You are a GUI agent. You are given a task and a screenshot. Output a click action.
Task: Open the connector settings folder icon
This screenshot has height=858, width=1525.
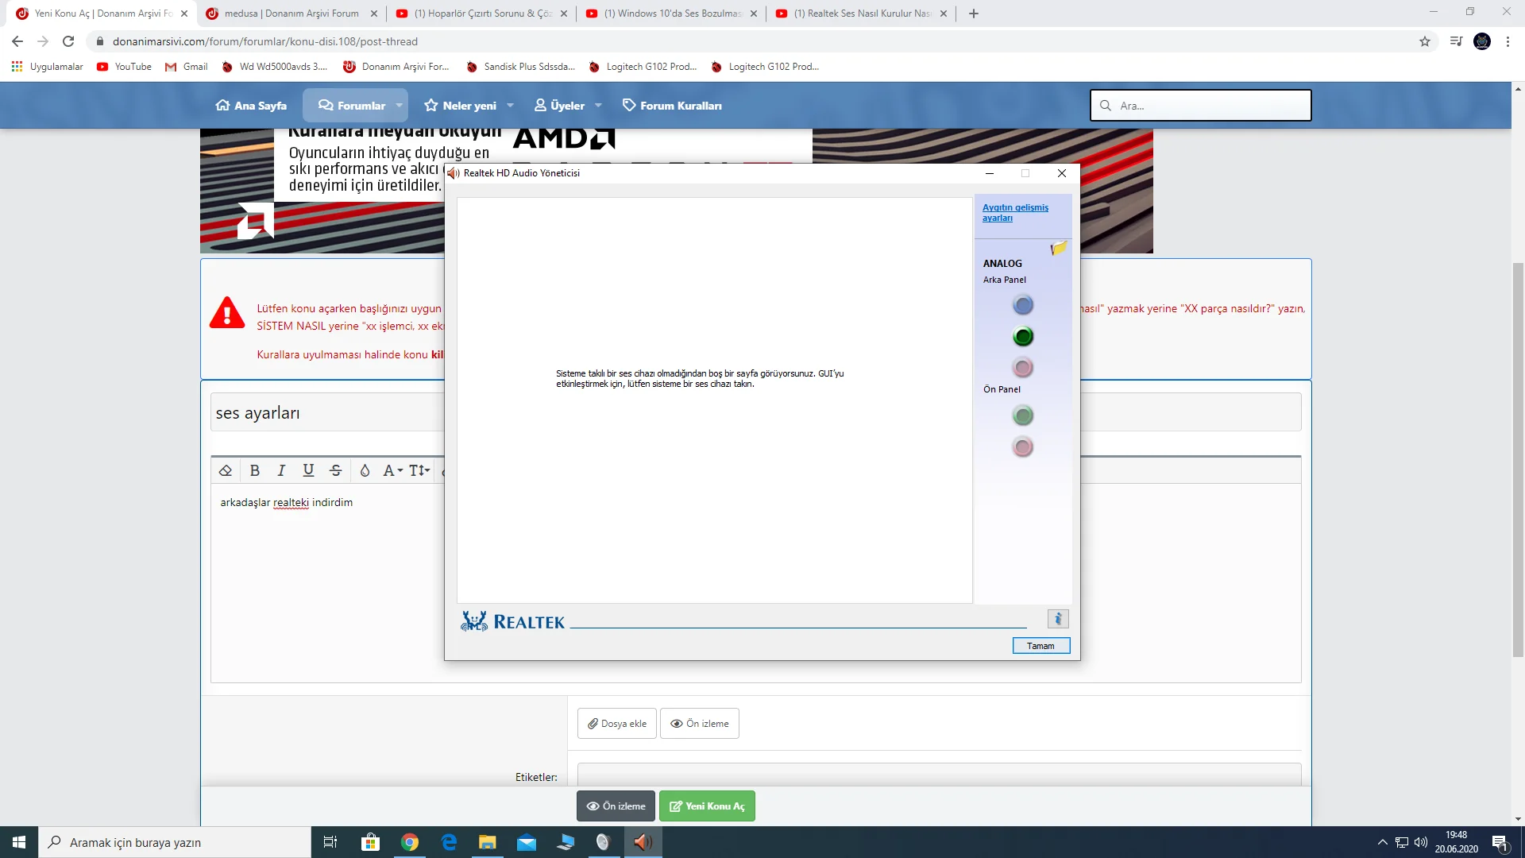(x=1058, y=249)
